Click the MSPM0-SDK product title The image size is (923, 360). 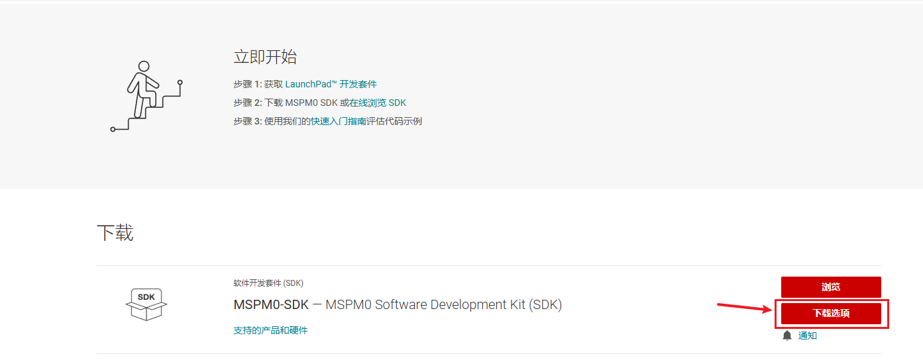point(398,305)
